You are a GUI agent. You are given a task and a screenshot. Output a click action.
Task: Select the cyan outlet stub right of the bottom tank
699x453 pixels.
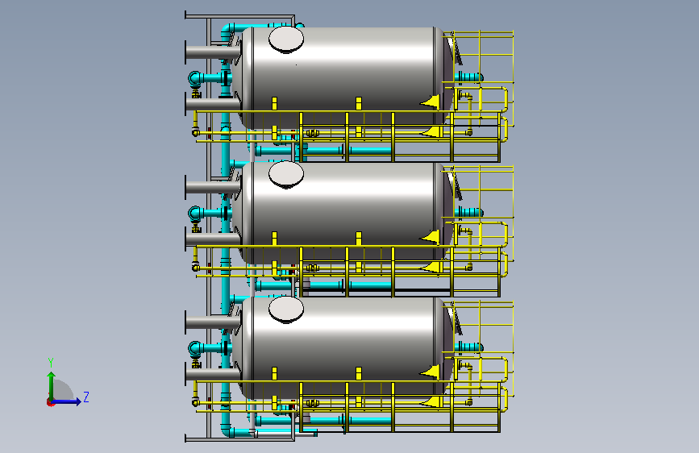[468, 347]
